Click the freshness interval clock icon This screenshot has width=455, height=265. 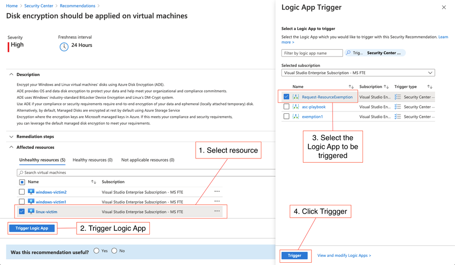[x=64, y=46]
